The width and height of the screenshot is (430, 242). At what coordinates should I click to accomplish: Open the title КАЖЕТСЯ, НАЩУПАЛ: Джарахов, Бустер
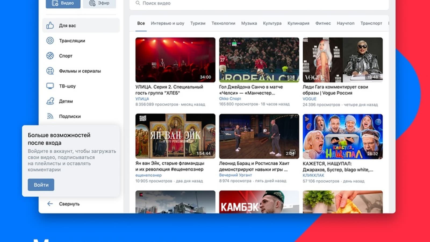coord(338,166)
